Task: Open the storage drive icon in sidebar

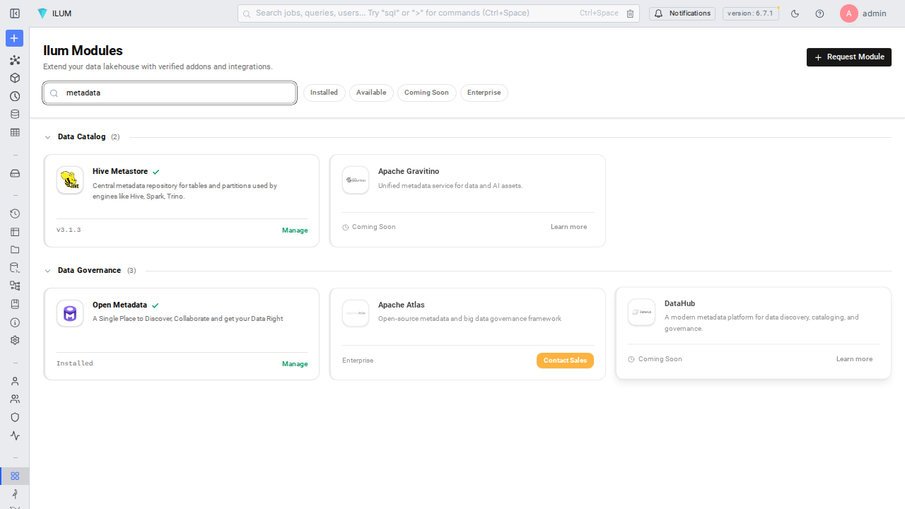Action: point(15,173)
